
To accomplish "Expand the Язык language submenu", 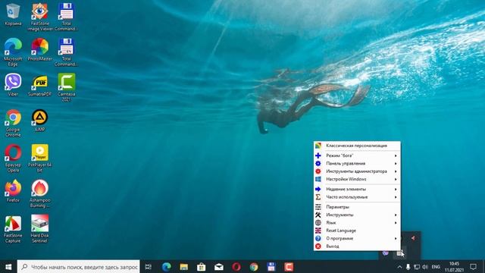I will coord(357,222).
